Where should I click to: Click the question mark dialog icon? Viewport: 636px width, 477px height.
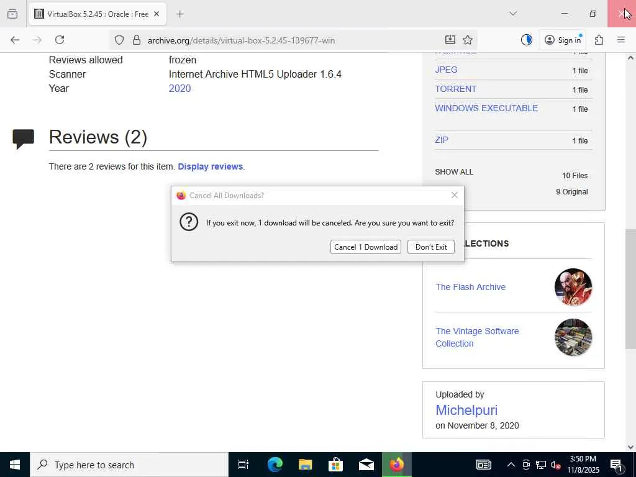click(x=189, y=222)
